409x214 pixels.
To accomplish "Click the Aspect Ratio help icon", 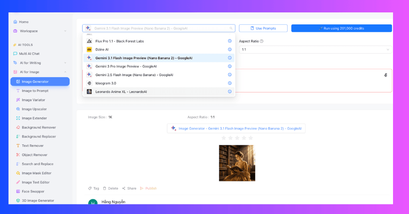I will (x=262, y=41).
